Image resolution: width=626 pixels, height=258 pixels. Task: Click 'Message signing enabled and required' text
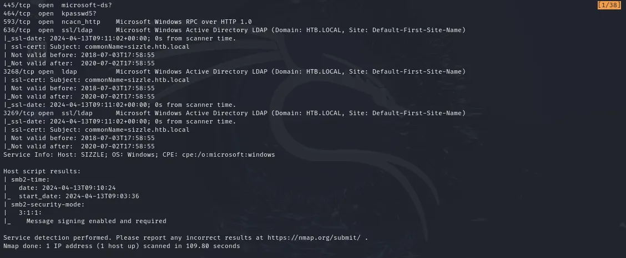[96, 221]
